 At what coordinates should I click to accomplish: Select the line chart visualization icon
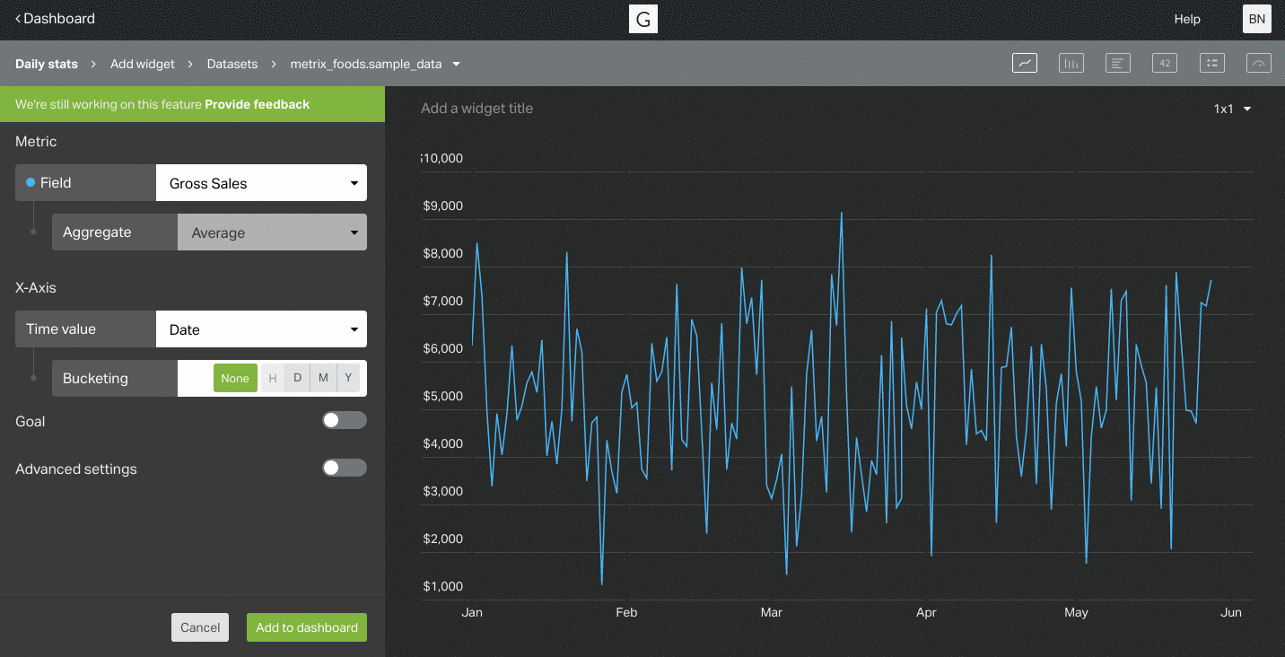tap(1025, 63)
